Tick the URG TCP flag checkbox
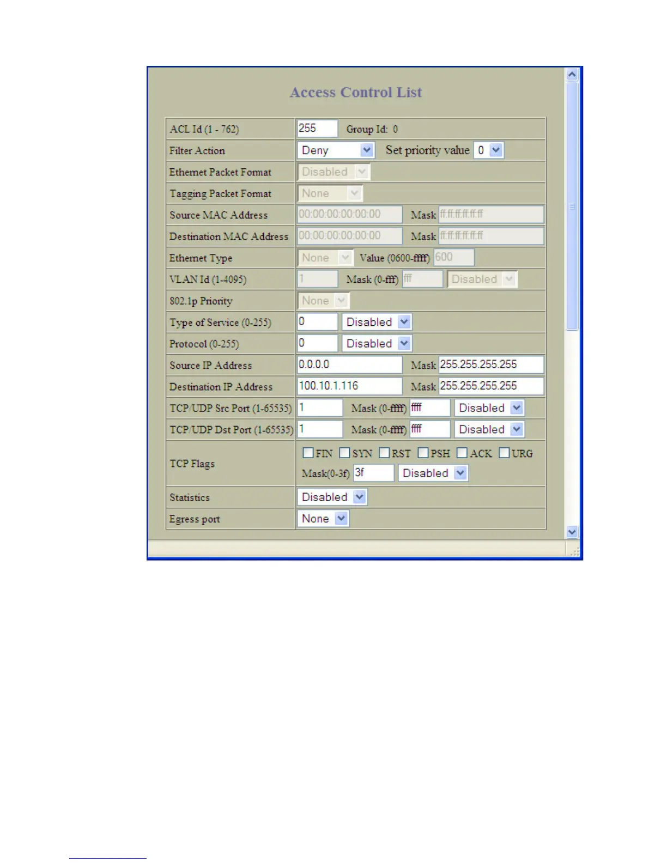 pos(504,453)
